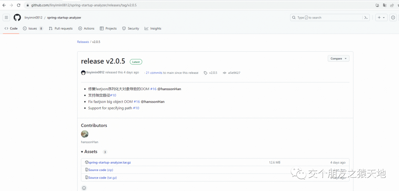399x191 pixels.
Task: Open hanssonHan contributor avatar
Action: (x=85, y=134)
